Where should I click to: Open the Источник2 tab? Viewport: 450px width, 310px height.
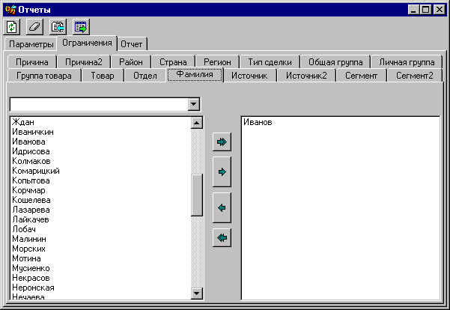(x=306, y=76)
